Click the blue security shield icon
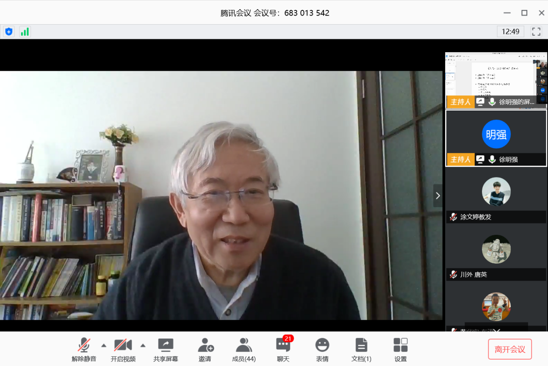Image resolution: width=548 pixels, height=366 pixels. [9, 32]
